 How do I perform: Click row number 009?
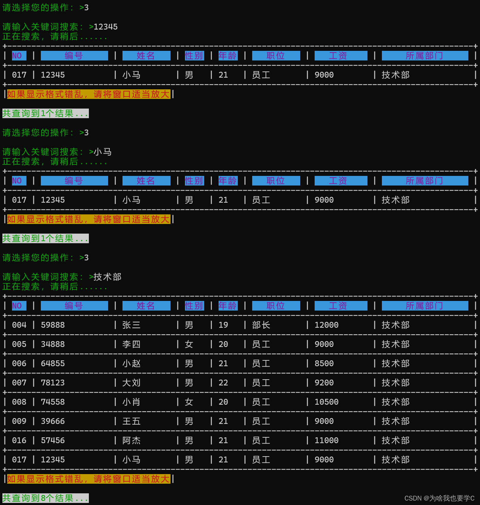pyautogui.click(x=19, y=421)
